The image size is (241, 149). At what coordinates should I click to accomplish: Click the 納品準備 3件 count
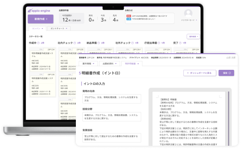tap(103, 43)
